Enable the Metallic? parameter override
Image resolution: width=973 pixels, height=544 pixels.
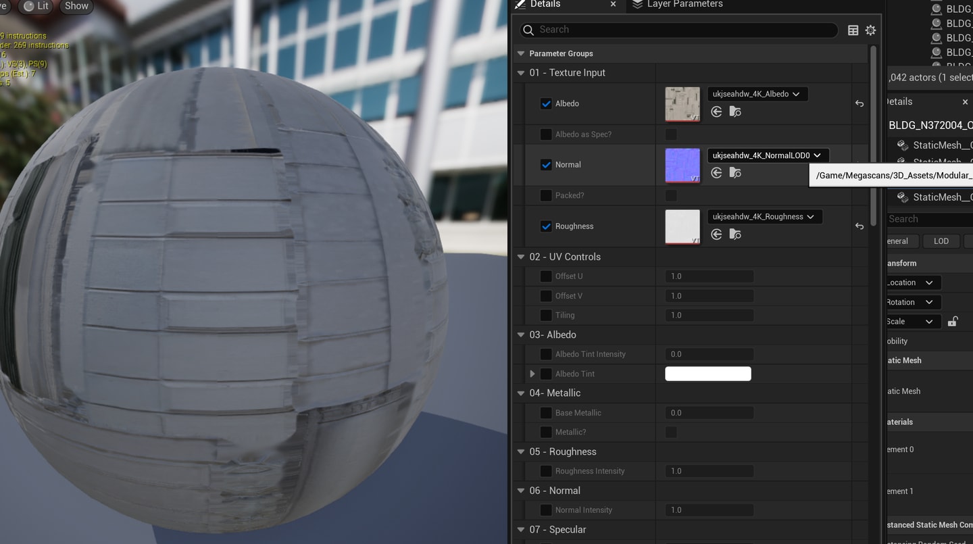546,432
